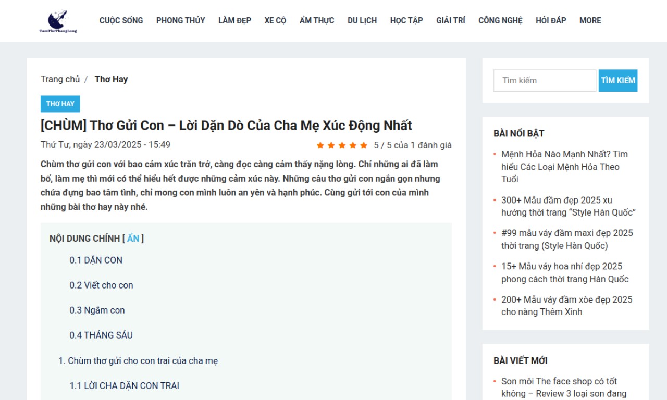Jump to section 0.3 Ngắm con

pyautogui.click(x=97, y=310)
